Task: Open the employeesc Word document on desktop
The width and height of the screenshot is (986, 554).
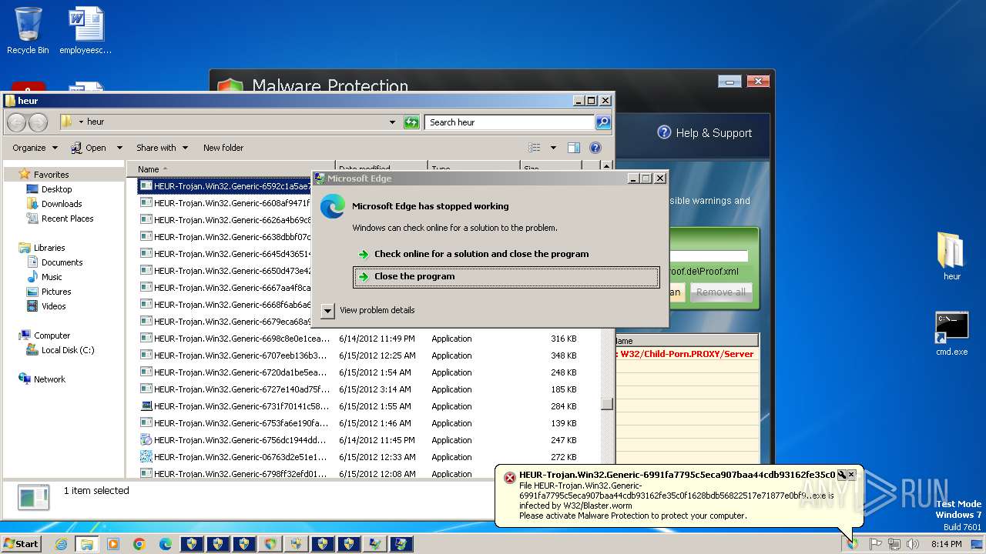Action: click(x=86, y=31)
